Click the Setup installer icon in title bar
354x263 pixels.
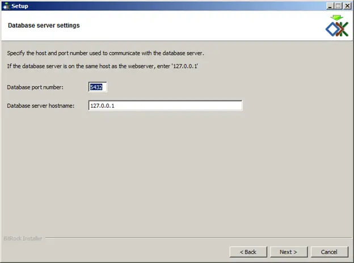[6, 6]
